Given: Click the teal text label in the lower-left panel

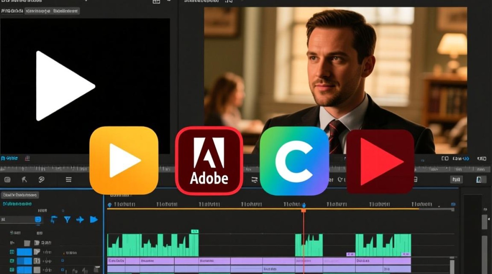Looking at the screenshot, I should [x=17, y=204].
